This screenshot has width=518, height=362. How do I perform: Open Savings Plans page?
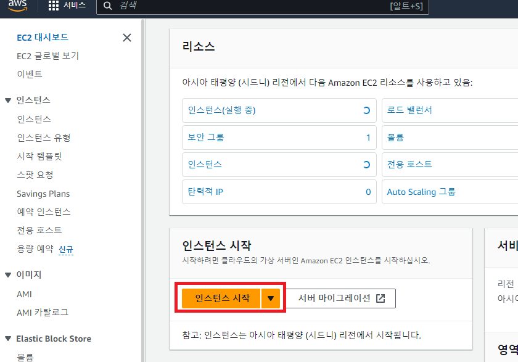coord(43,194)
